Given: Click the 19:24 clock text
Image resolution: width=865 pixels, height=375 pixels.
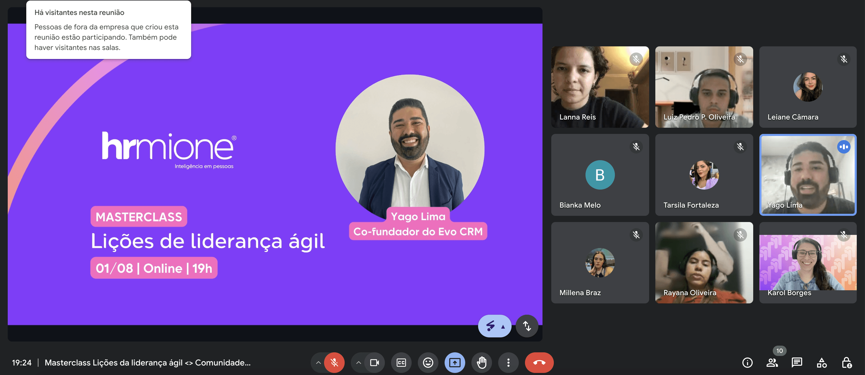Looking at the screenshot, I should 22,363.
